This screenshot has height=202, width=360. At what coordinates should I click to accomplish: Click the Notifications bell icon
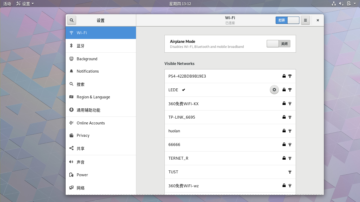pyautogui.click(x=71, y=71)
